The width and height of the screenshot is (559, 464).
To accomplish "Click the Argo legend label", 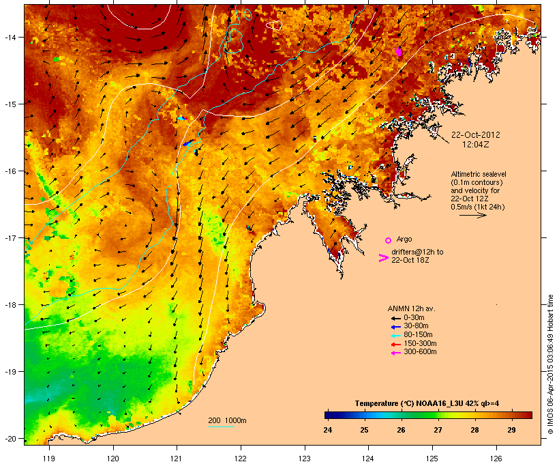I will tap(404, 239).
